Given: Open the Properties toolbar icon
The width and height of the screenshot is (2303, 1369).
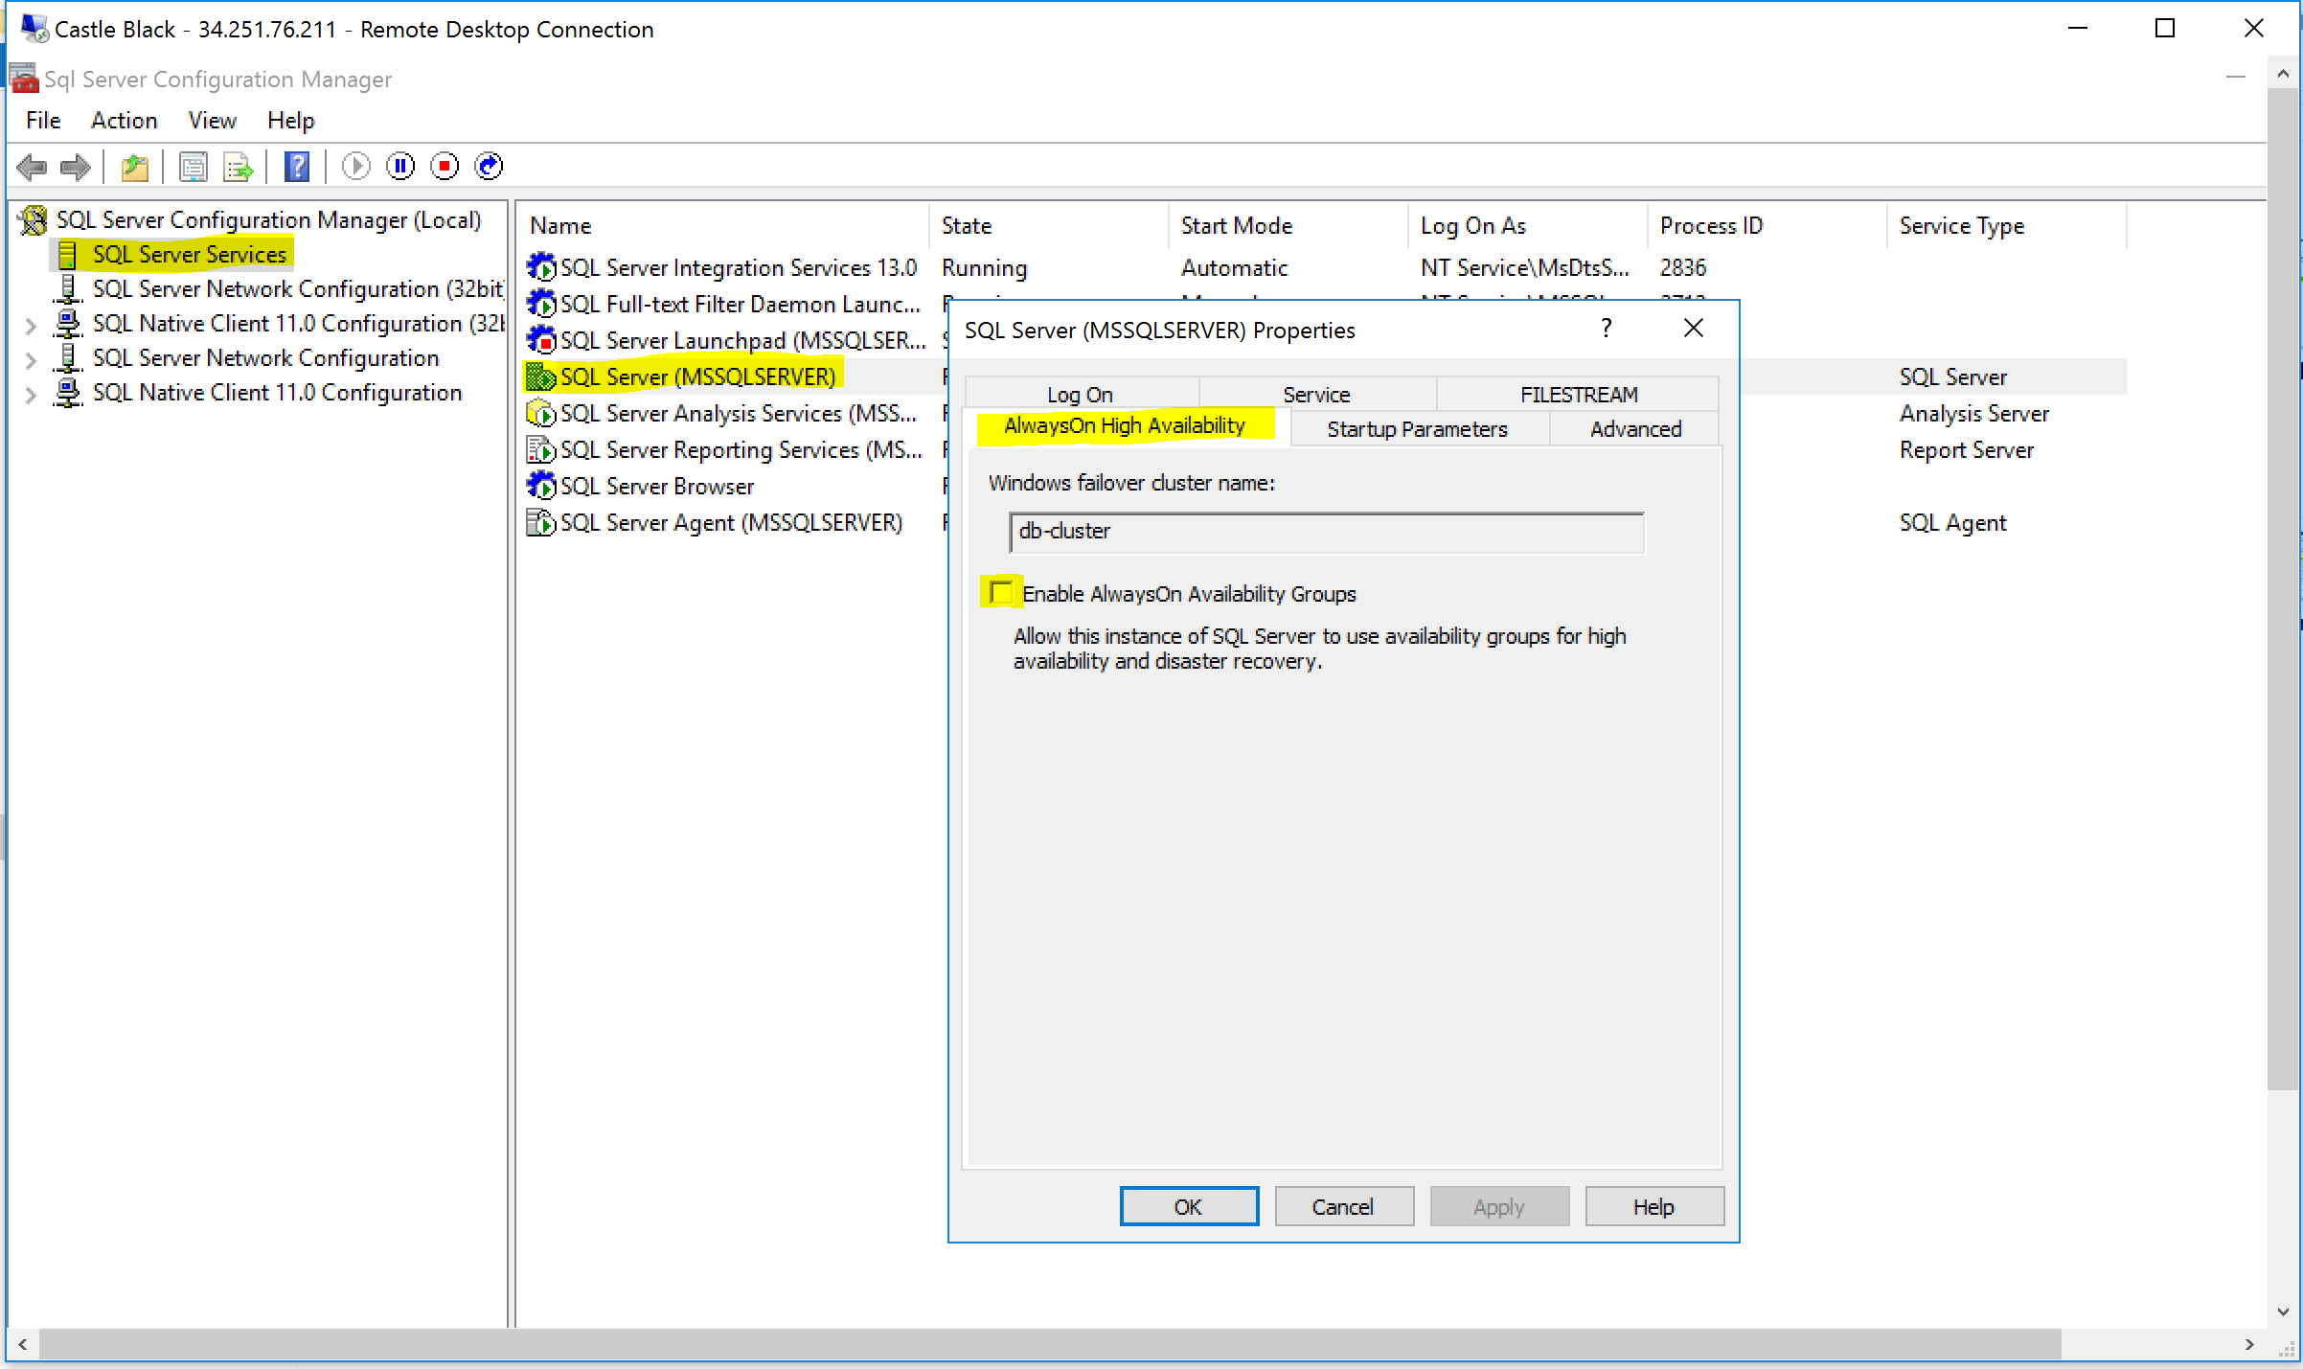Looking at the screenshot, I should pos(194,167).
